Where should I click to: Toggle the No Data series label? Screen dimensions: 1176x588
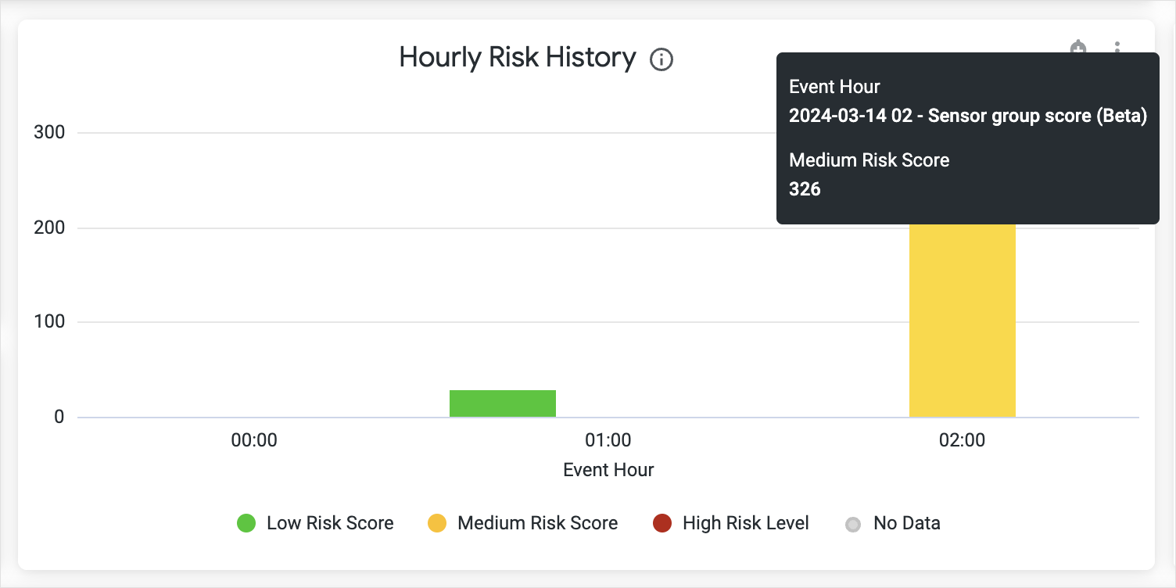coord(906,523)
